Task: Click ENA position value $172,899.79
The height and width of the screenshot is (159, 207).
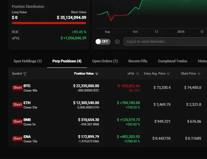Action: point(89,137)
